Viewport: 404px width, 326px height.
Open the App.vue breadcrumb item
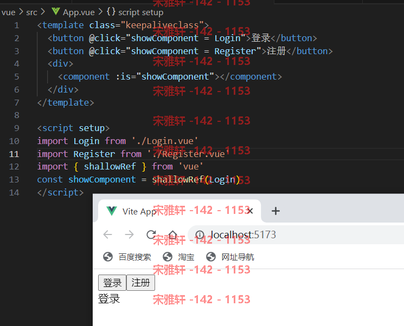79,12
